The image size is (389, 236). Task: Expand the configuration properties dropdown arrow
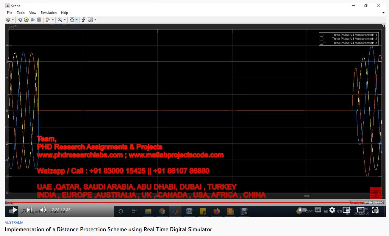click(x=13, y=20)
